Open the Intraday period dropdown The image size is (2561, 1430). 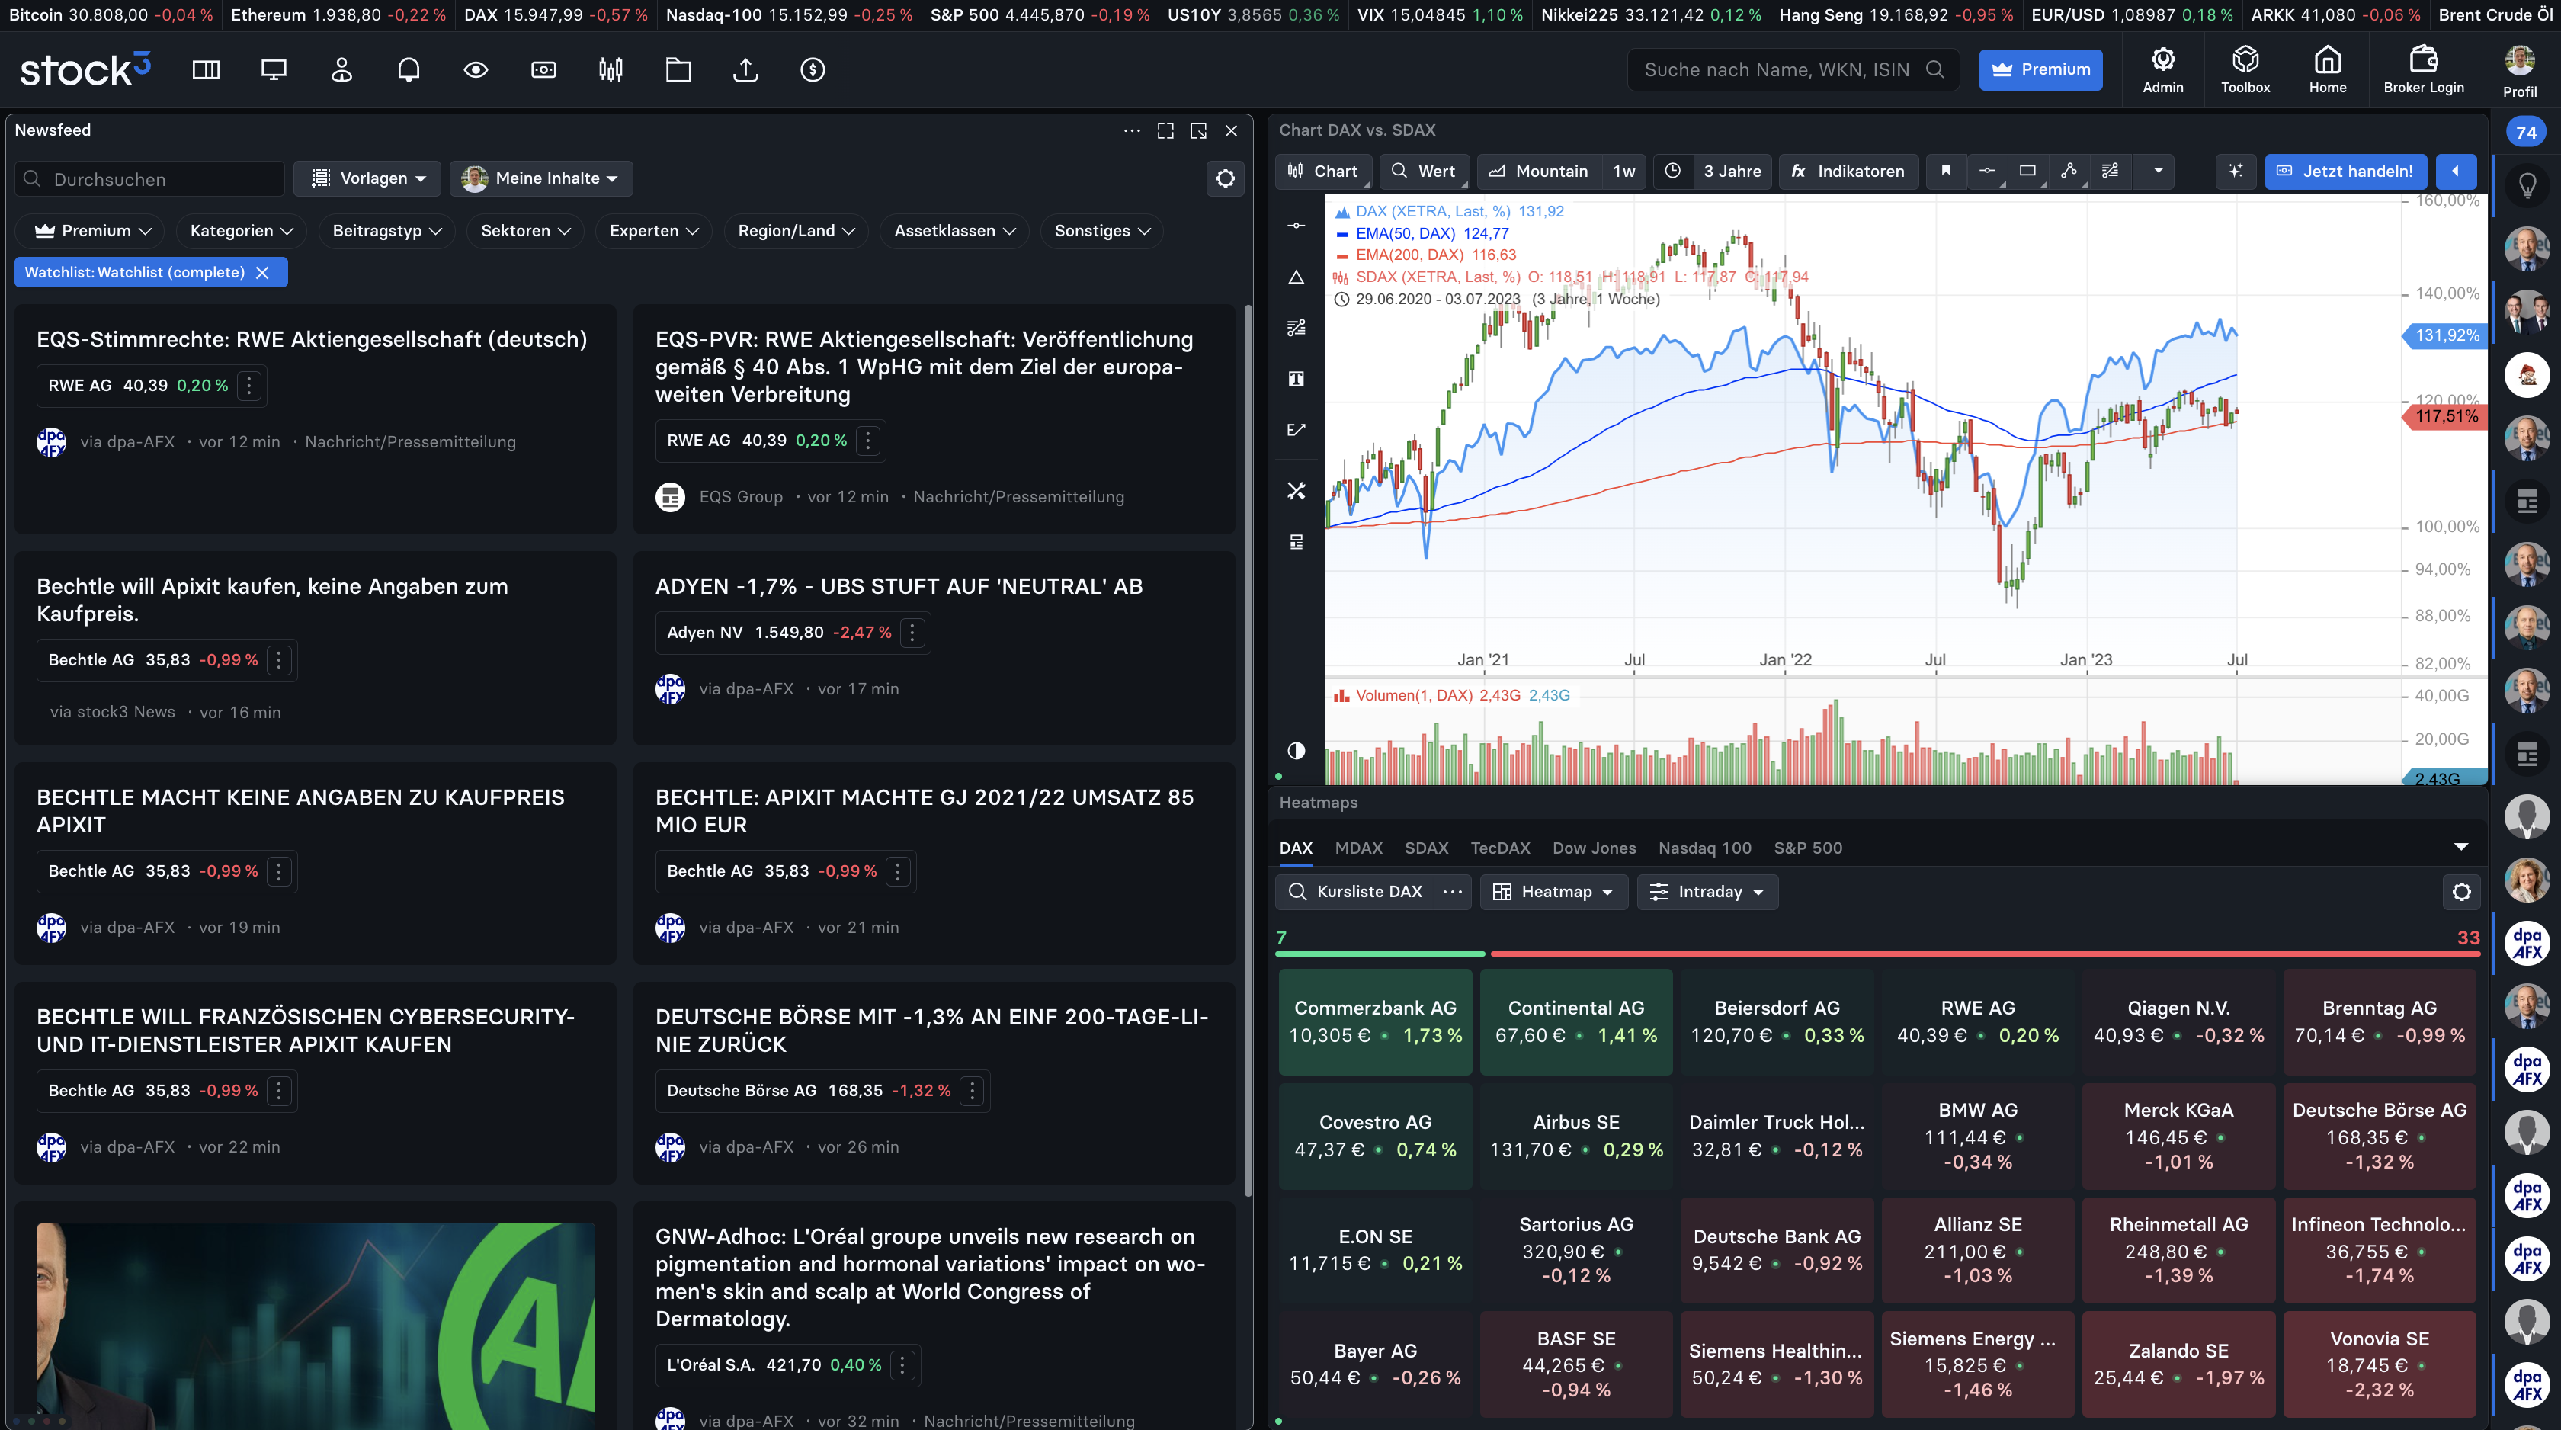1707,892
